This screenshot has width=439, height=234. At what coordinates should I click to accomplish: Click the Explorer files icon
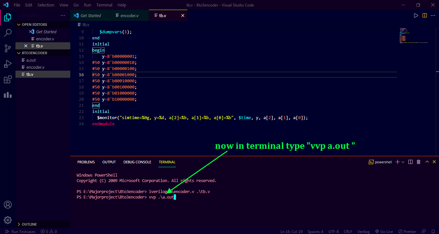(8, 17)
